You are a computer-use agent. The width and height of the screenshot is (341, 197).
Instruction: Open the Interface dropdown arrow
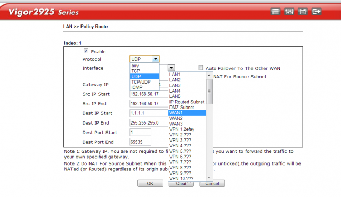[x=172, y=68]
